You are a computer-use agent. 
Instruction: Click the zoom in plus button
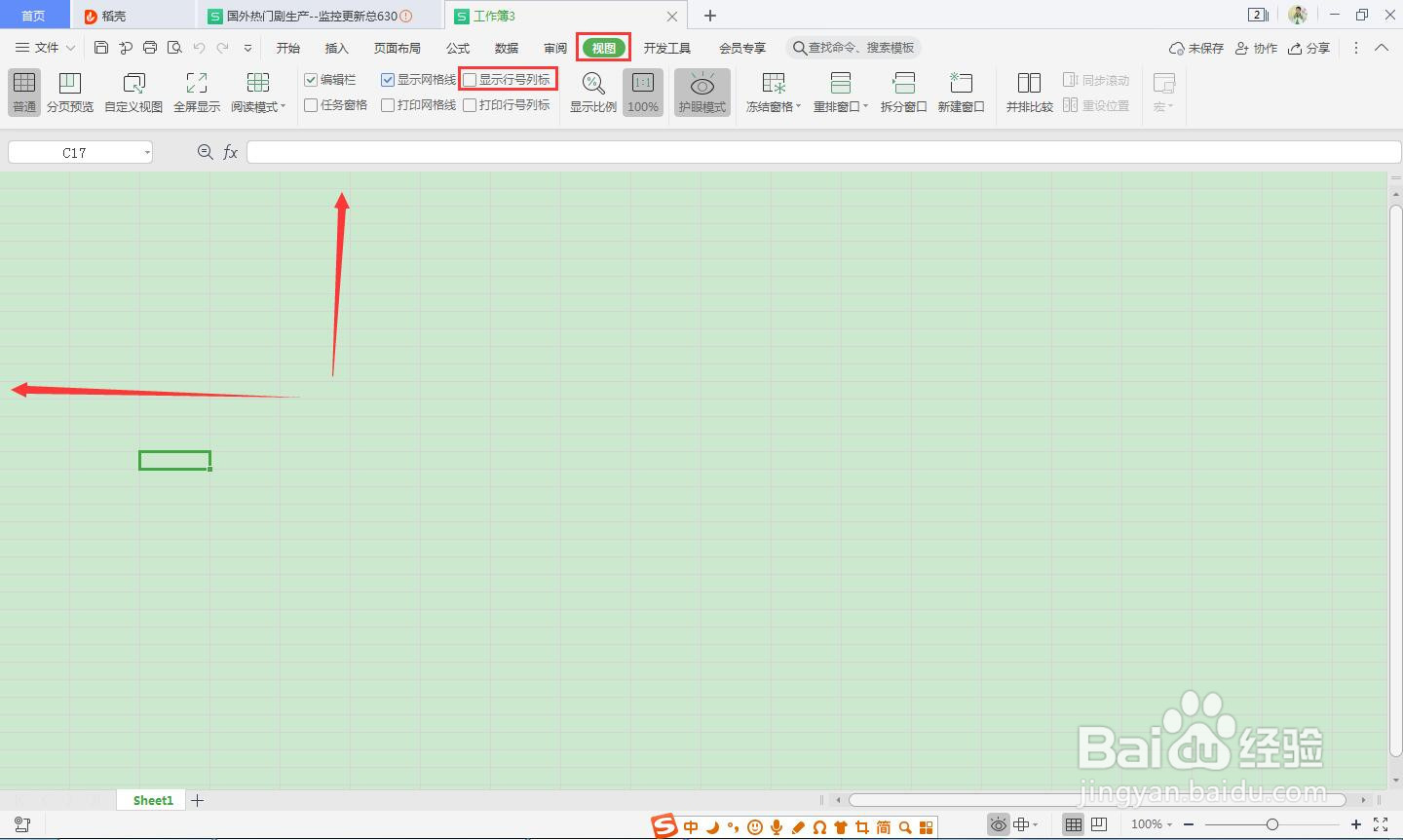tap(1356, 824)
